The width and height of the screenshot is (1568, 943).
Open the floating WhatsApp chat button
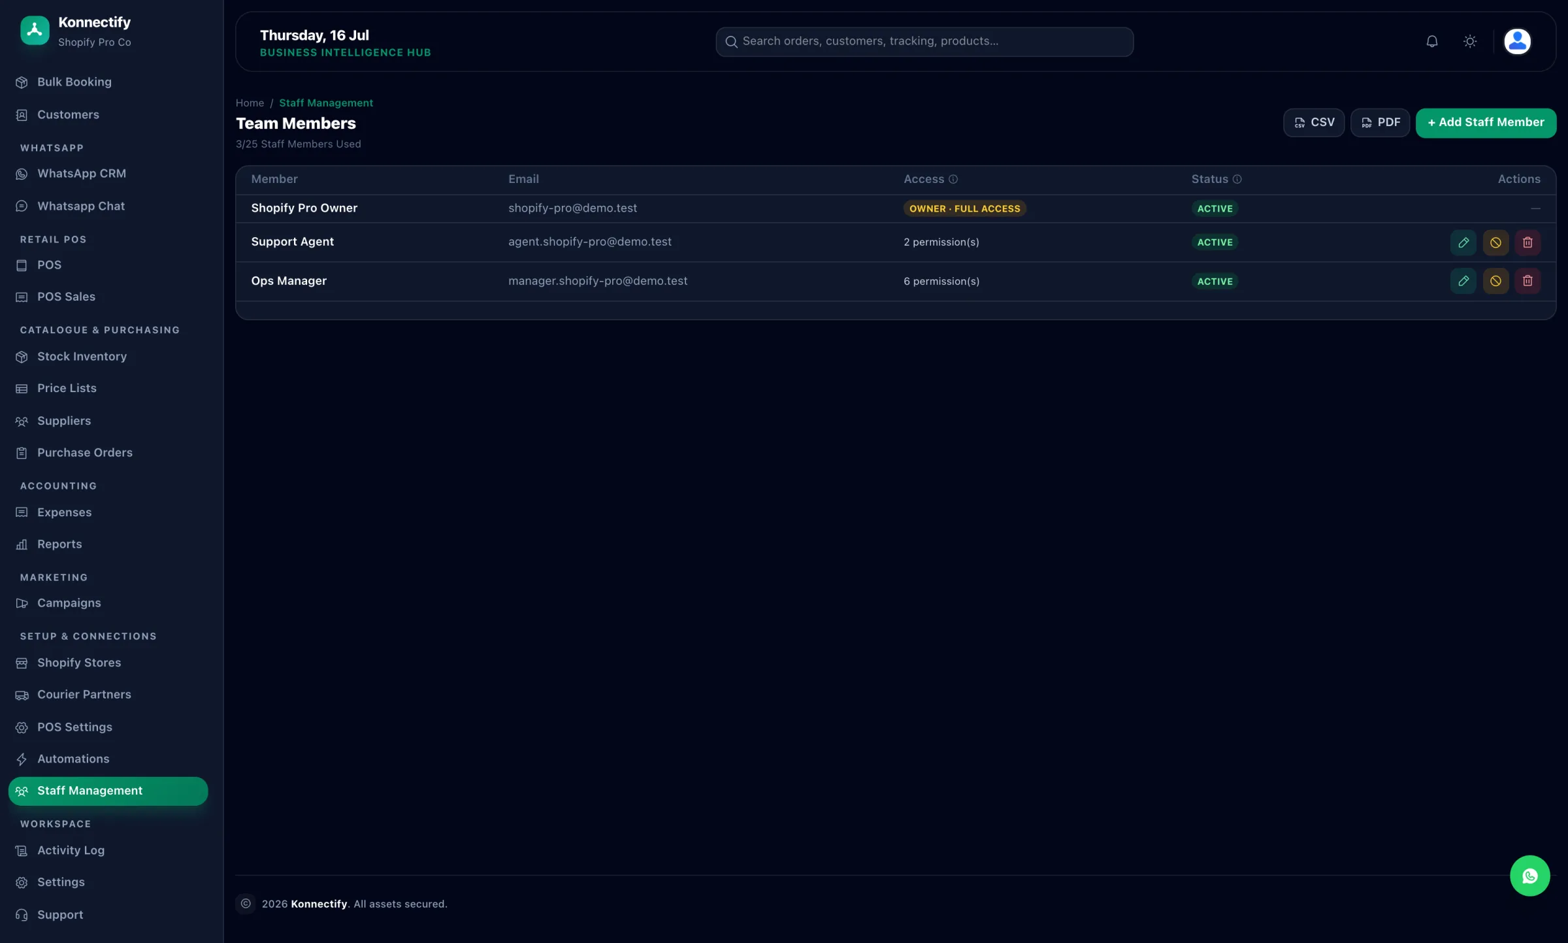(1529, 876)
